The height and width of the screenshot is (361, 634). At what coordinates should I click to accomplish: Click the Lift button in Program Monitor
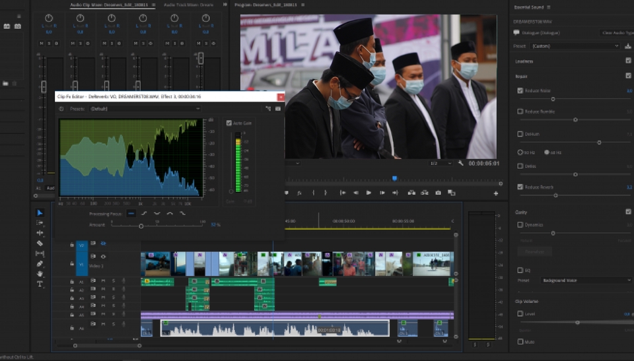411,193
